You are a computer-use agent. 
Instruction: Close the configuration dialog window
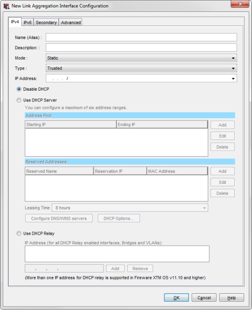point(240,4)
